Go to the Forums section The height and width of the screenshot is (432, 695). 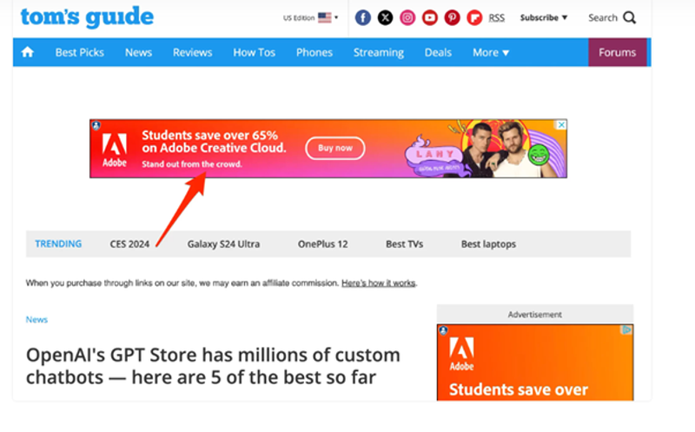617,52
